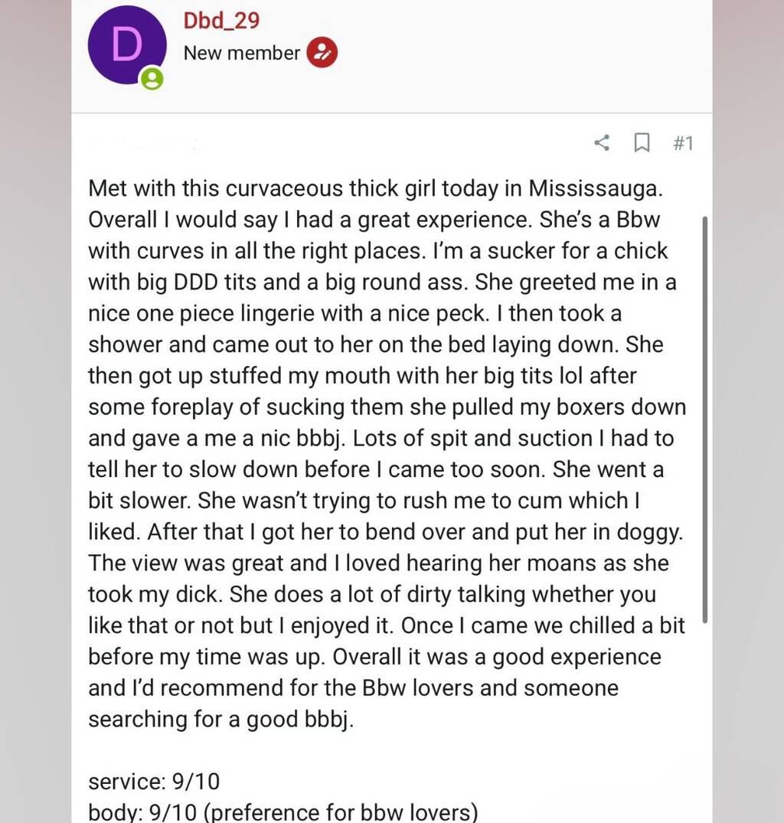Click the green online status badge
Screen dimensions: 784x823
click(x=152, y=78)
